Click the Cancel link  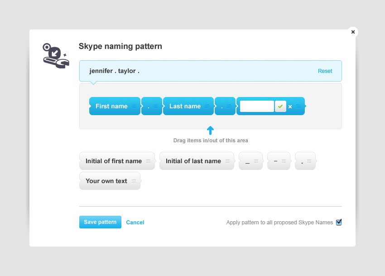[x=135, y=223]
